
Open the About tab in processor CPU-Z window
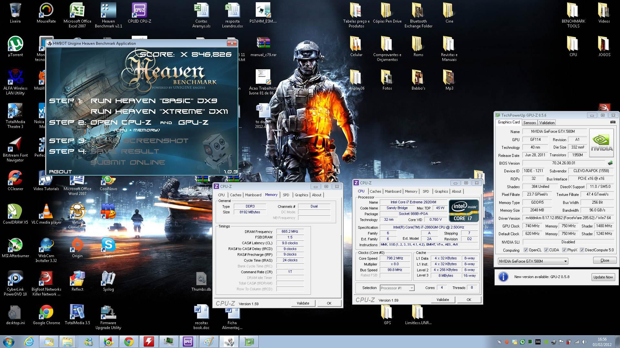pos(457,191)
